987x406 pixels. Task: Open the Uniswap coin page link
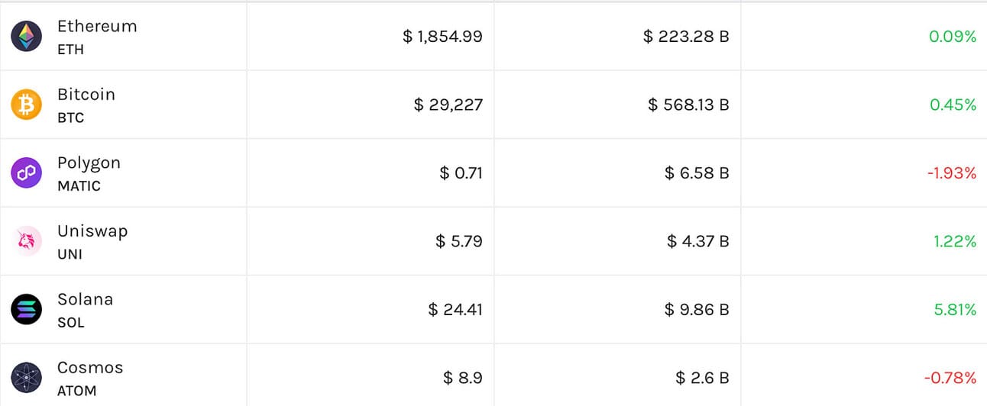[x=92, y=231]
